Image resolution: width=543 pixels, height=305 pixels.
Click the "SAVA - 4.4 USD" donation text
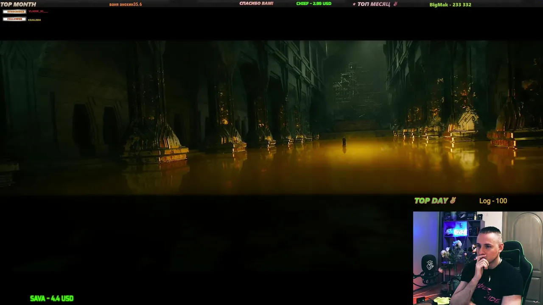point(52,298)
